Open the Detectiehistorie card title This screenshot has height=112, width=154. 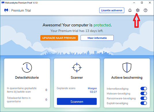click(x=27, y=78)
